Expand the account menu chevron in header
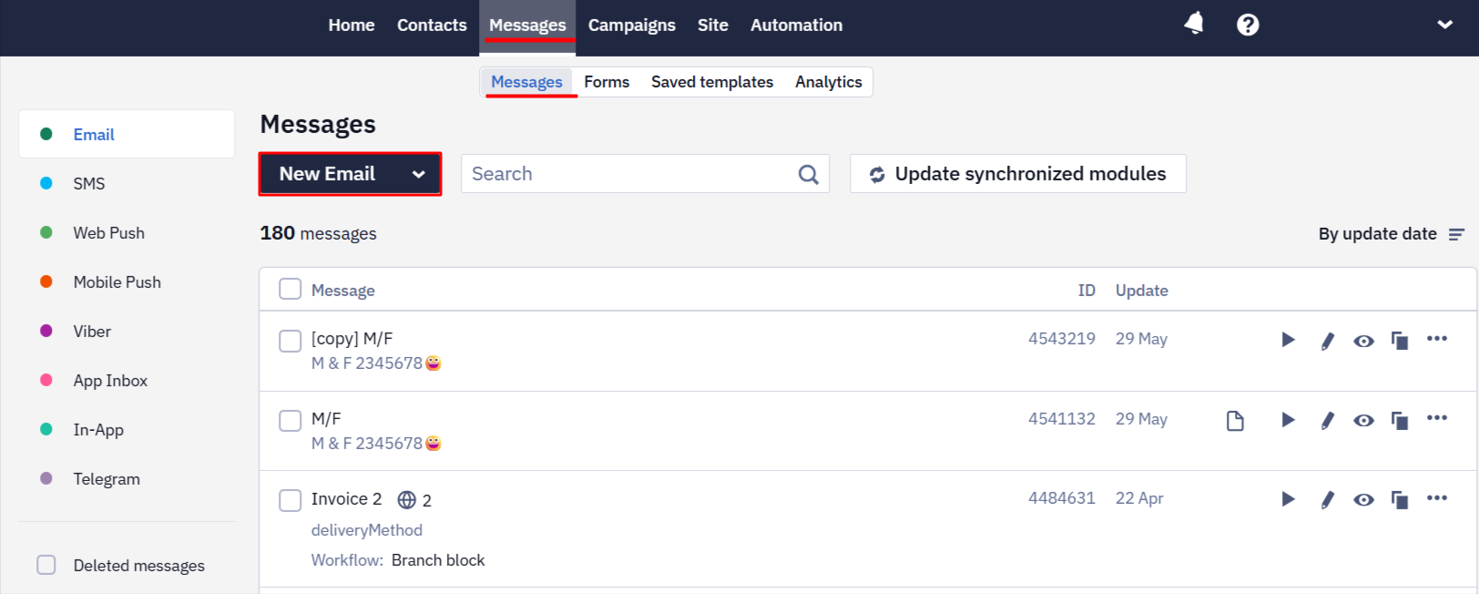The height and width of the screenshot is (594, 1479). tap(1444, 25)
